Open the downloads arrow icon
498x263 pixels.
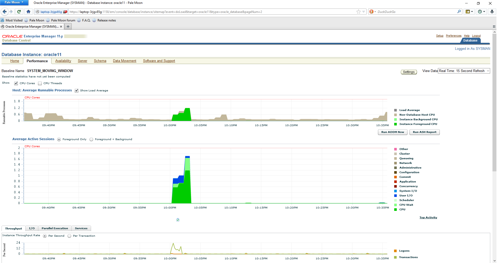pos(492,12)
